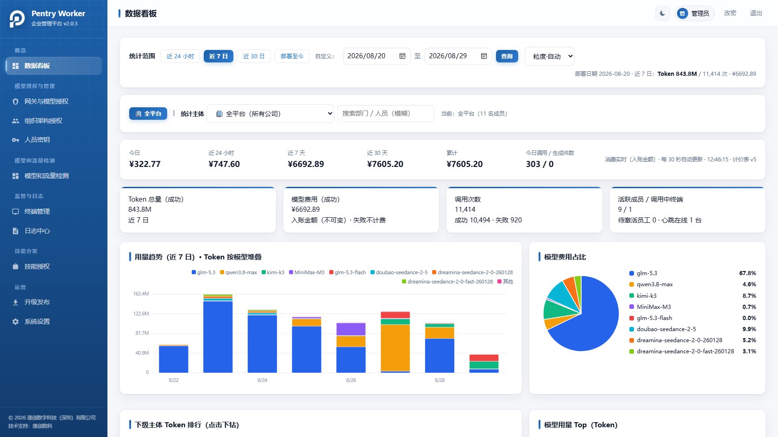Click the 退出 link
The image size is (778, 437).
[x=756, y=13]
